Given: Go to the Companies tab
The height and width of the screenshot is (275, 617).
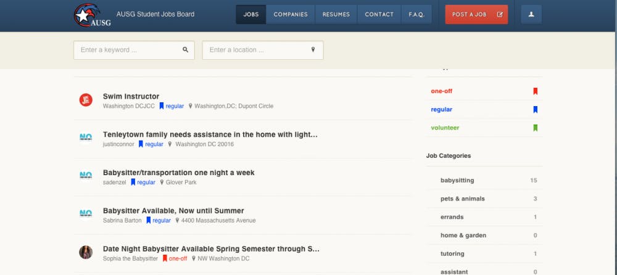Looking at the screenshot, I should (x=291, y=14).
